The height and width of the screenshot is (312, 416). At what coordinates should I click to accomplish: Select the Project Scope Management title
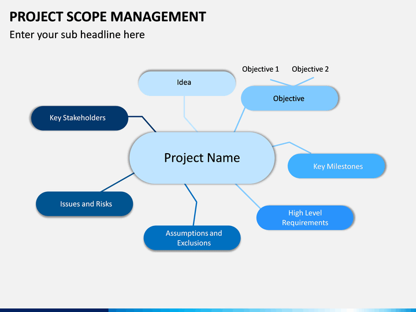(107, 17)
